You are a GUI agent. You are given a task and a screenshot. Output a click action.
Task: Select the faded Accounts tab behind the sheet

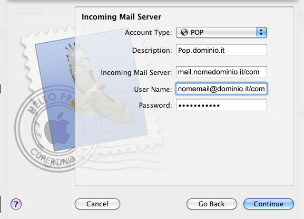pos(31,13)
